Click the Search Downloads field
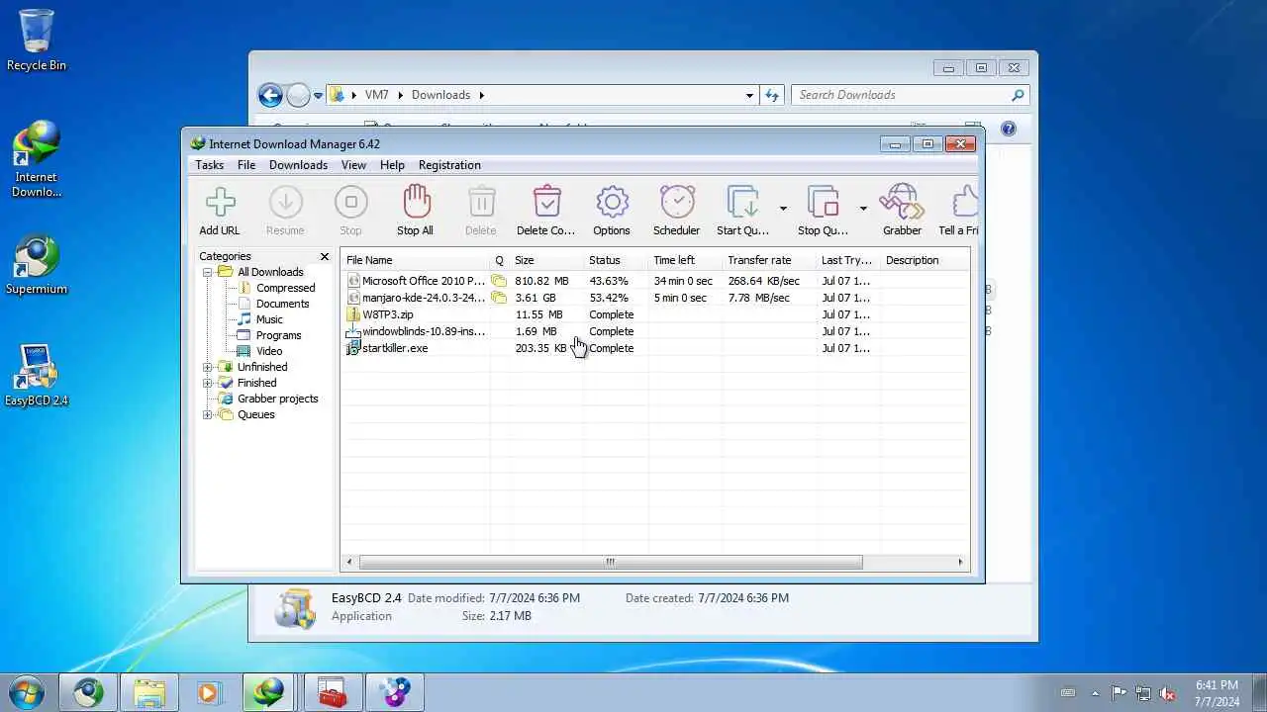Image resolution: width=1267 pixels, height=712 pixels. 910,95
